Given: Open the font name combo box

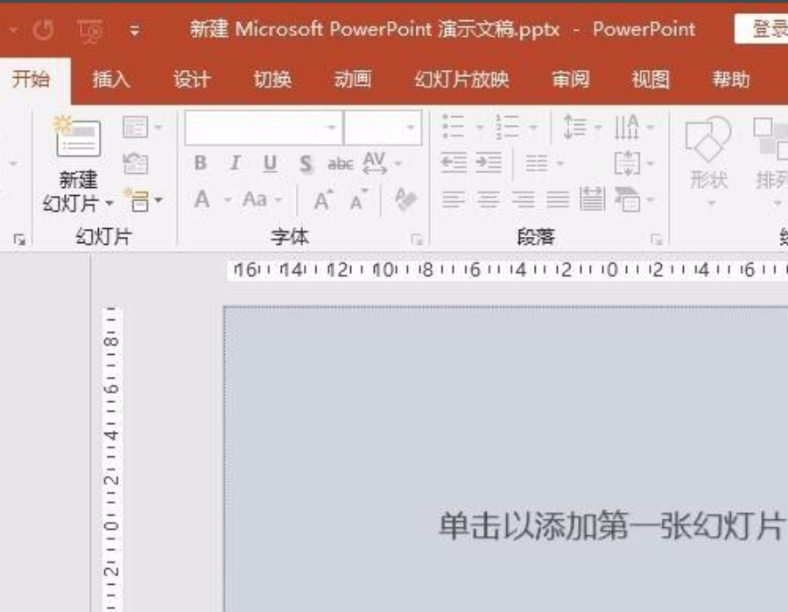Looking at the screenshot, I should coord(264,128).
